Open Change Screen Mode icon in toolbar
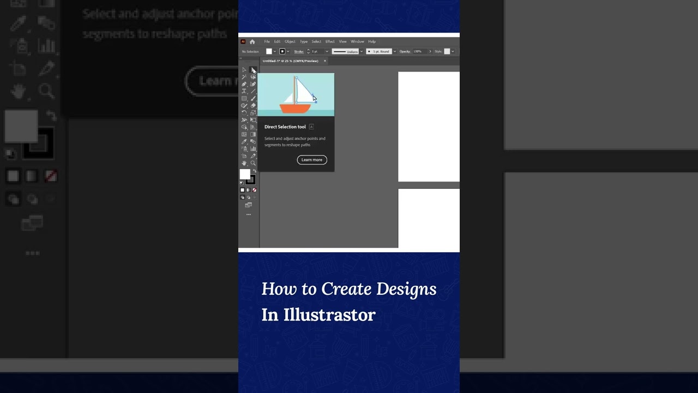Viewport: 698px width, 393px height. point(249,205)
